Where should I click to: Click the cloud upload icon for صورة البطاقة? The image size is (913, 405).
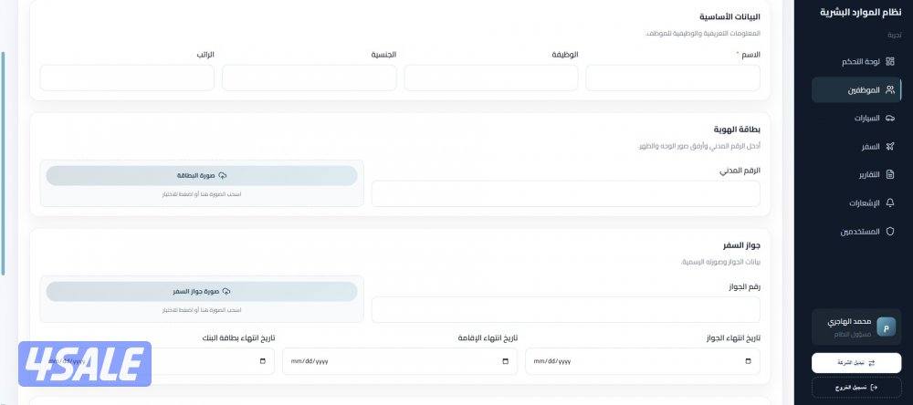point(223,175)
